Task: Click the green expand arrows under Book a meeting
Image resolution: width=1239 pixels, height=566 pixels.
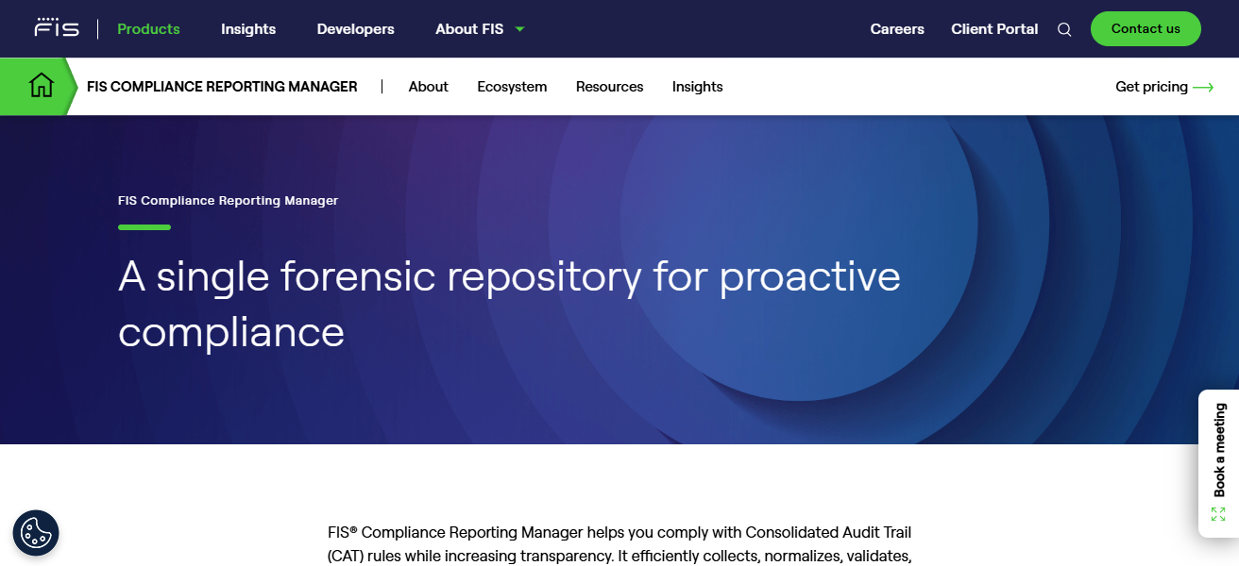Action: [x=1218, y=512]
